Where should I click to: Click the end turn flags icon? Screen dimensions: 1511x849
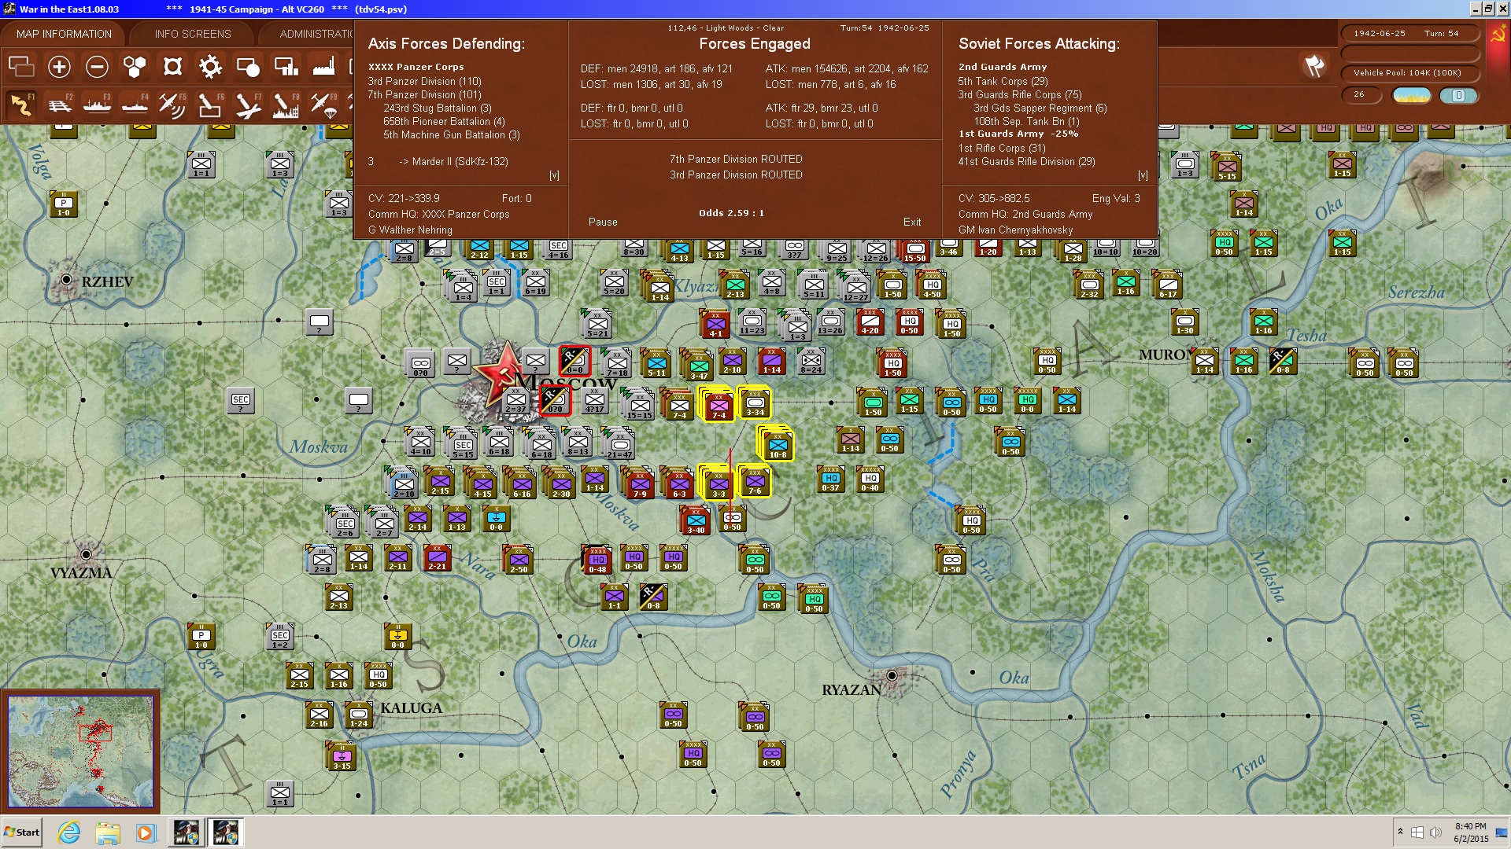tap(1314, 66)
